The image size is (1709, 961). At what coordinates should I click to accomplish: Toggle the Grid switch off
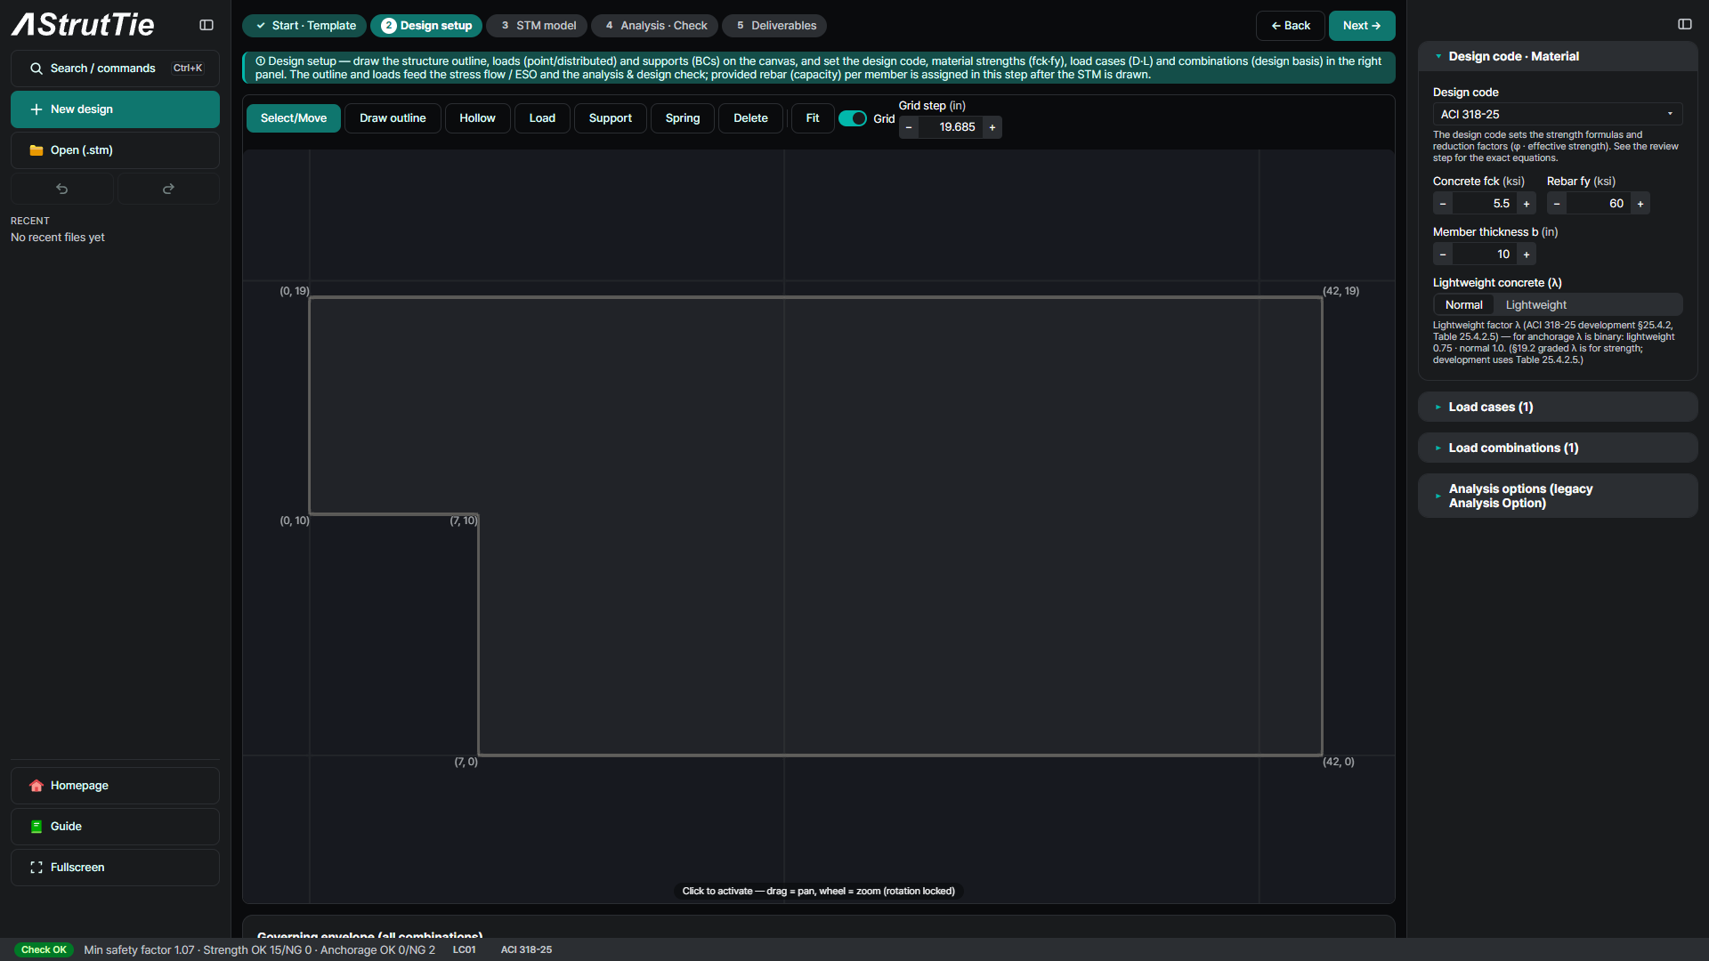[853, 118]
